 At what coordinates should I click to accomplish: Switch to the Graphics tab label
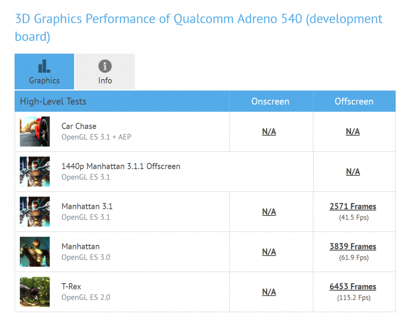[44, 80]
